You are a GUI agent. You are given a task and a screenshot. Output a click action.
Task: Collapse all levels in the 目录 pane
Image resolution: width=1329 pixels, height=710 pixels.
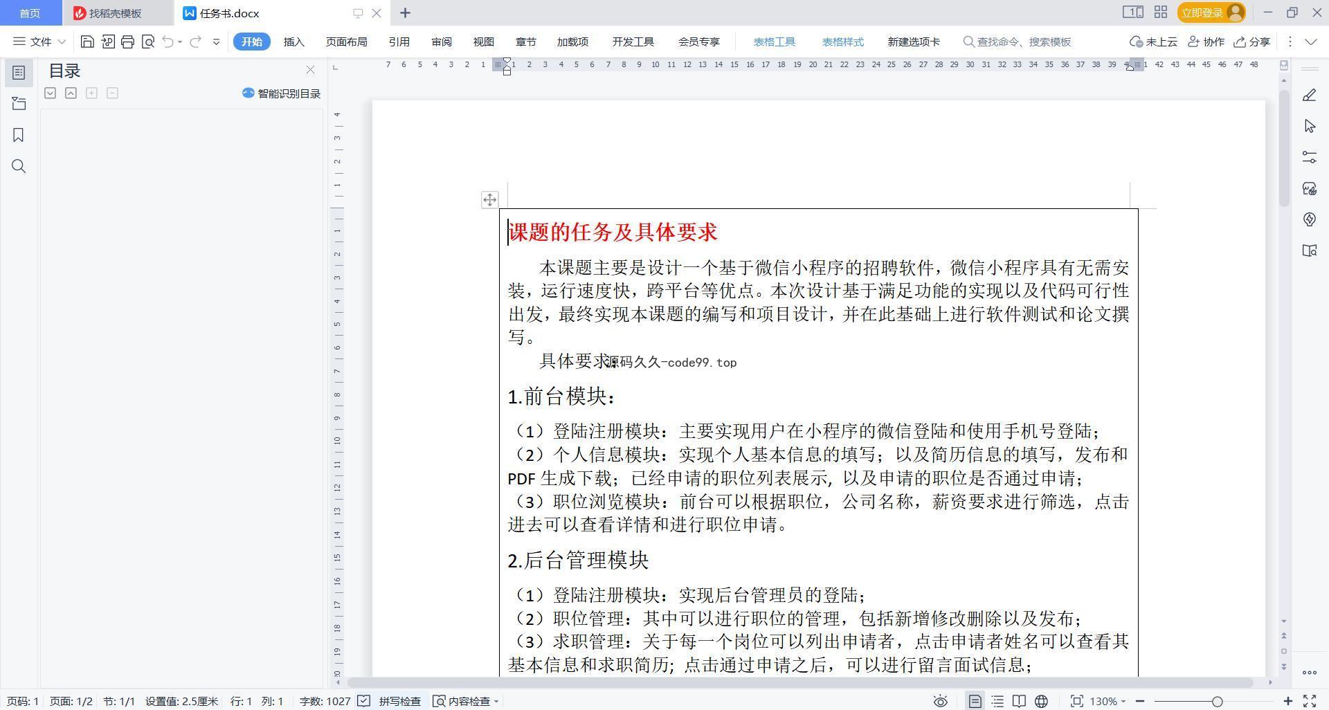click(71, 93)
